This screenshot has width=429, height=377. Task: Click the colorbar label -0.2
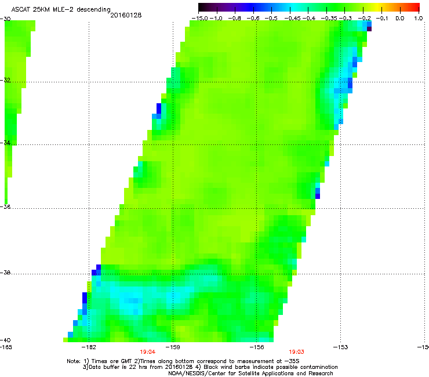[x=365, y=19]
